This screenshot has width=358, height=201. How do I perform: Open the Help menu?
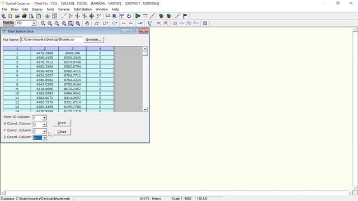(115, 9)
